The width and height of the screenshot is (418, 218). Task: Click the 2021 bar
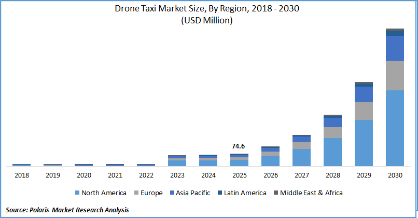[x=115, y=165]
